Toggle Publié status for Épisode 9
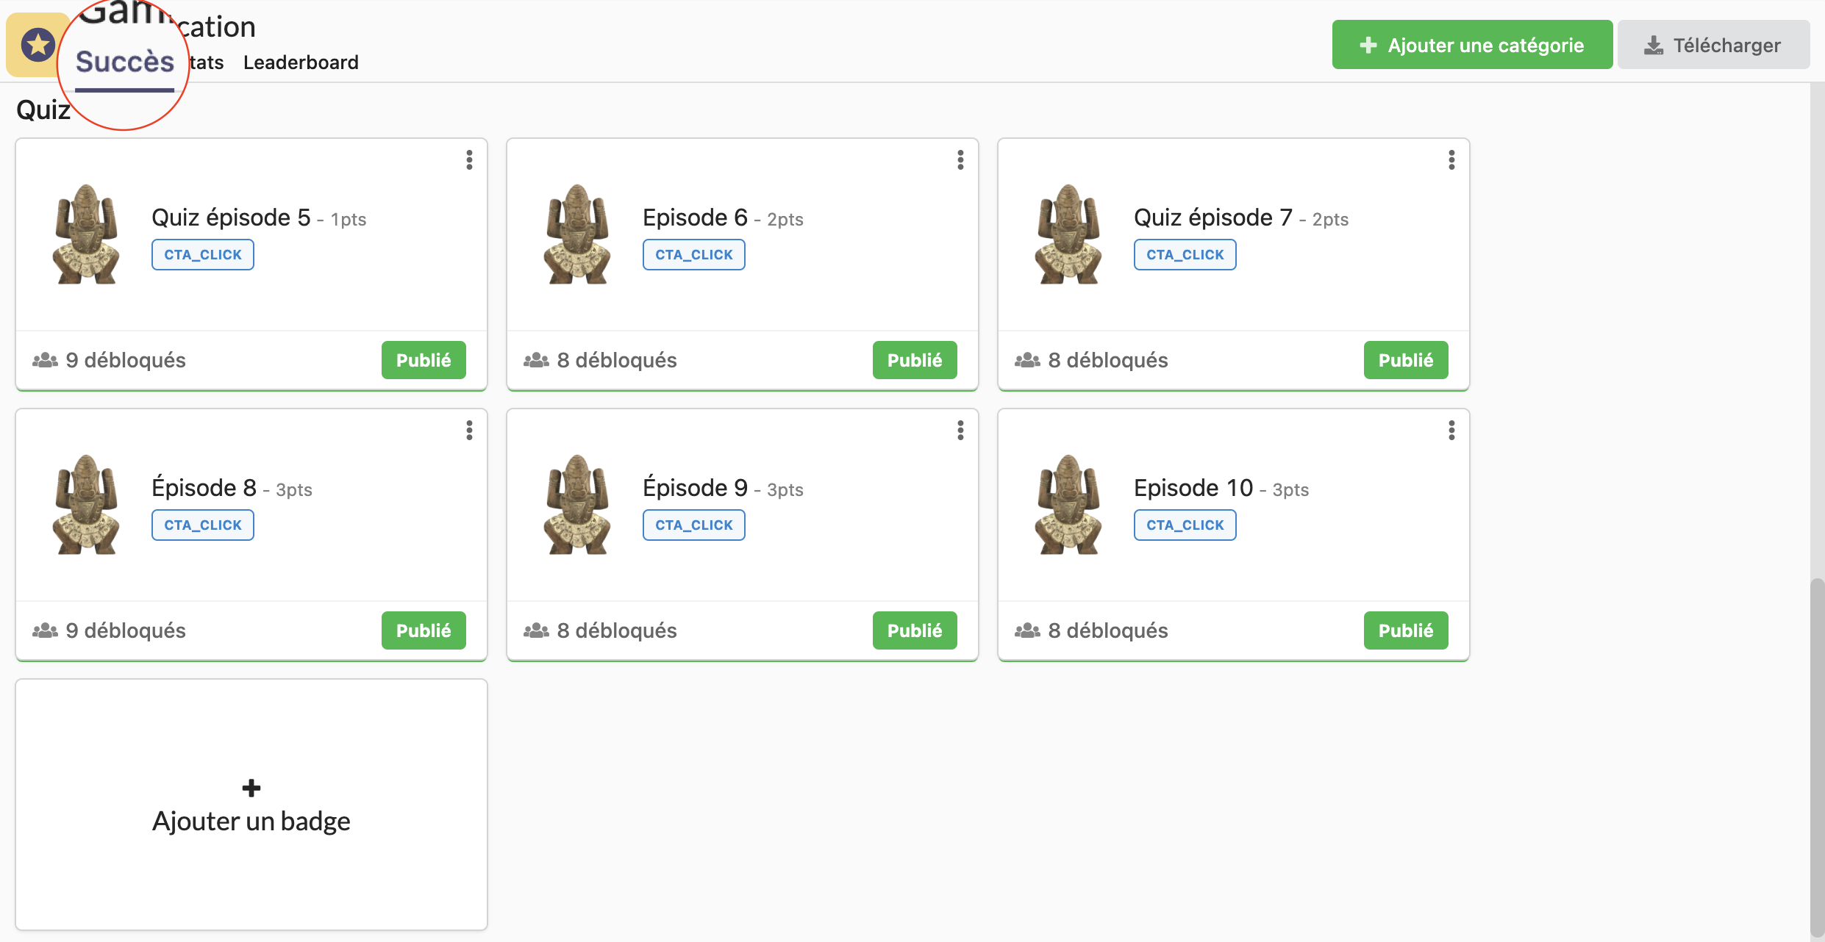The image size is (1825, 942). point(915,630)
